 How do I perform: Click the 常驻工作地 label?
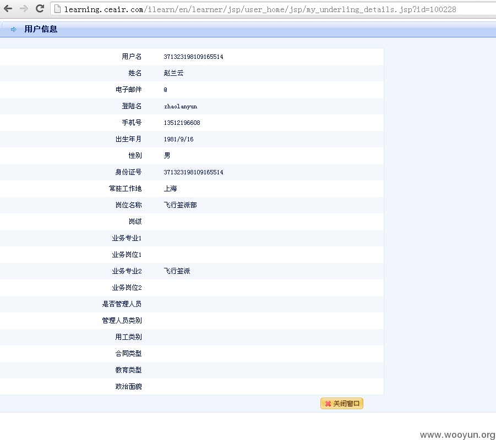[x=126, y=189]
